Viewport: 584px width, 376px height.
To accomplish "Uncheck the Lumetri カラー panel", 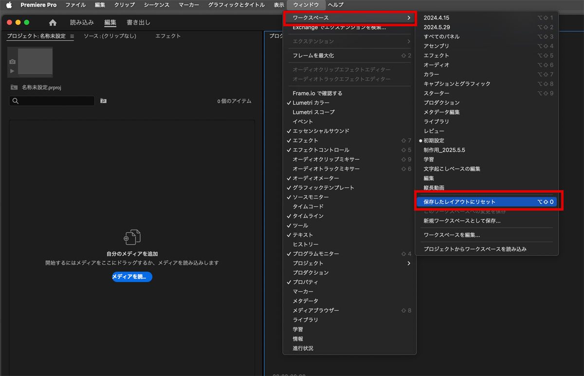I will 310,103.
